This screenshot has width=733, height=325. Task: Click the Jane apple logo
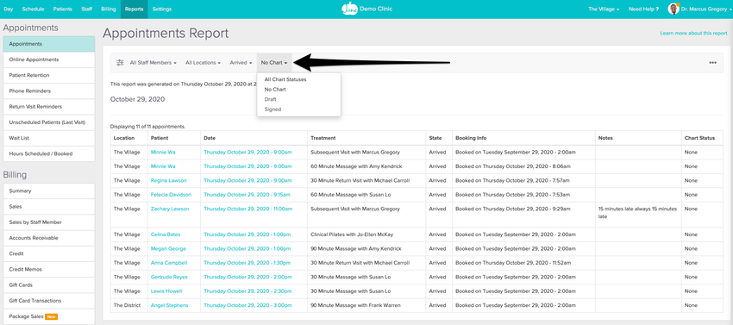(349, 9)
